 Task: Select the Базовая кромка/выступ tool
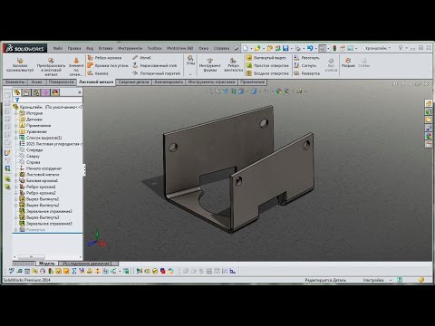pyautogui.click(x=20, y=65)
